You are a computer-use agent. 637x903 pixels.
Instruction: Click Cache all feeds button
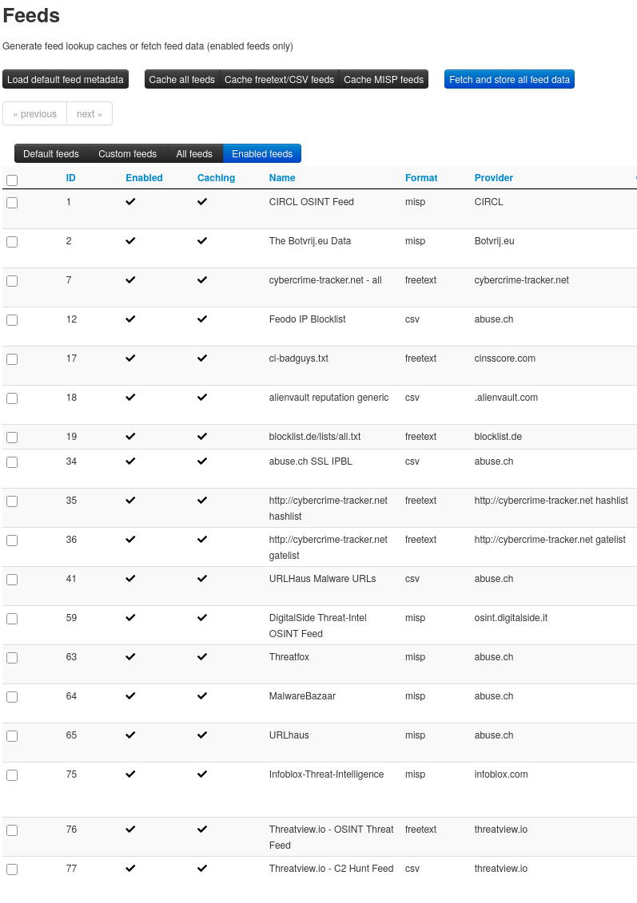coord(181,80)
